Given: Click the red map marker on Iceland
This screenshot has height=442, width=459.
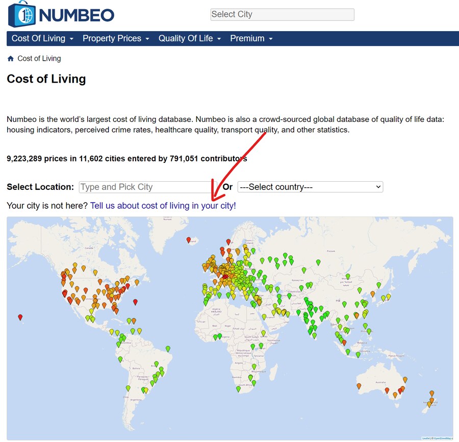Looking at the screenshot, I should point(189,240).
